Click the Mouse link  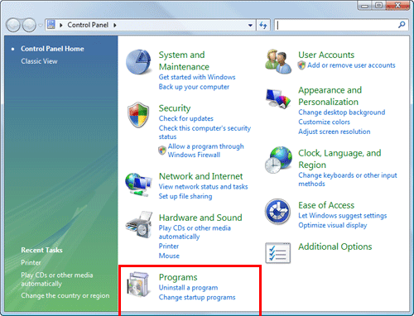tap(169, 256)
